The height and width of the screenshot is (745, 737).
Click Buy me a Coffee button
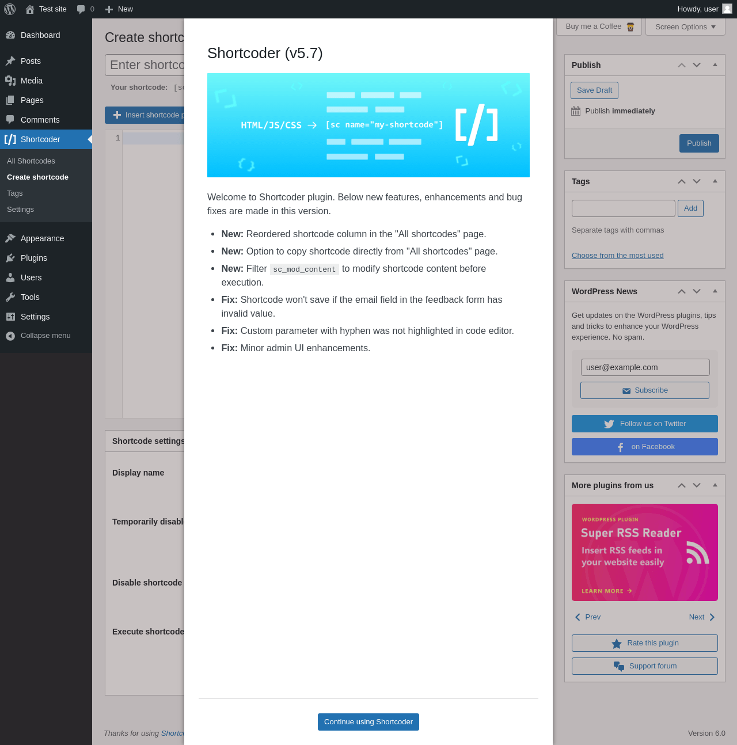click(x=600, y=26)
